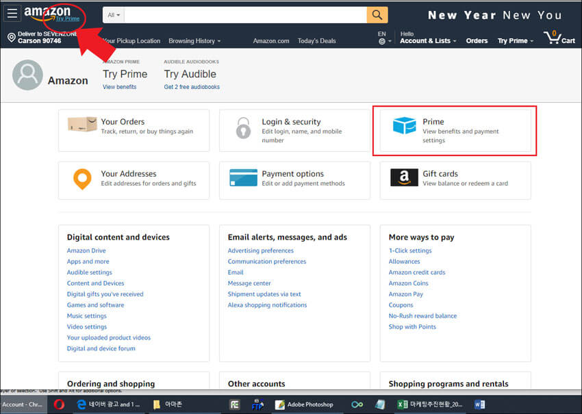The width and height of the screenshot is (582, 414).
Task: Click the New Year New You banner
Action: [494, 15]
